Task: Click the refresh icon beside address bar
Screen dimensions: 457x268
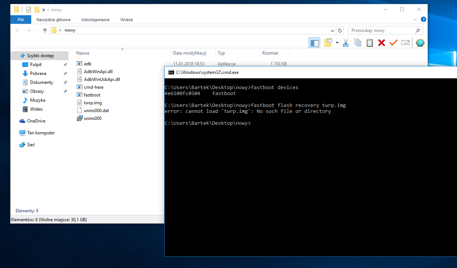Action: coord(340,30)
